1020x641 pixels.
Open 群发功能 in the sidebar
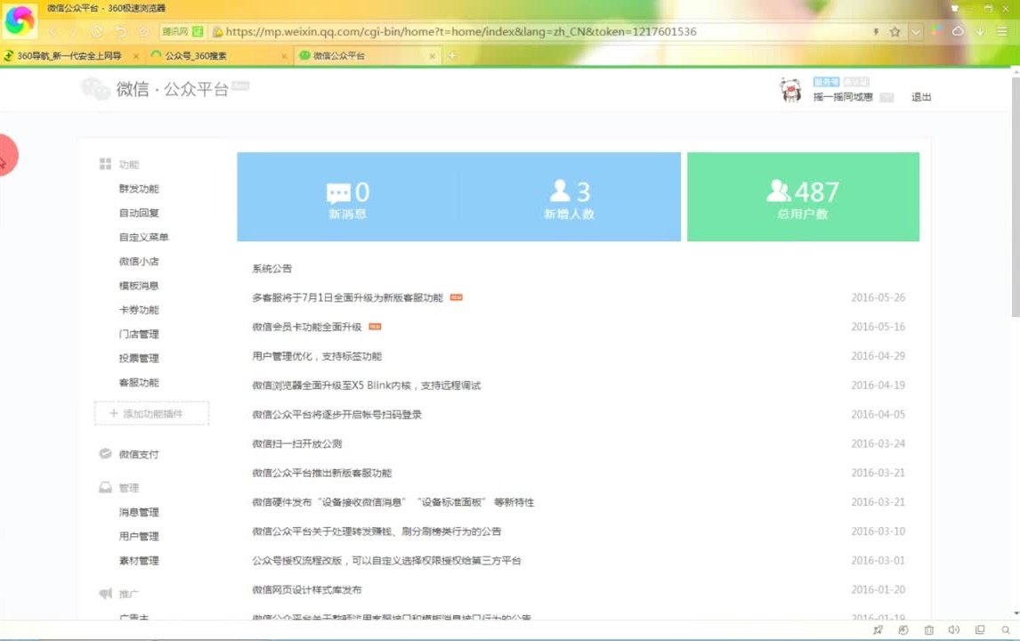139,189
